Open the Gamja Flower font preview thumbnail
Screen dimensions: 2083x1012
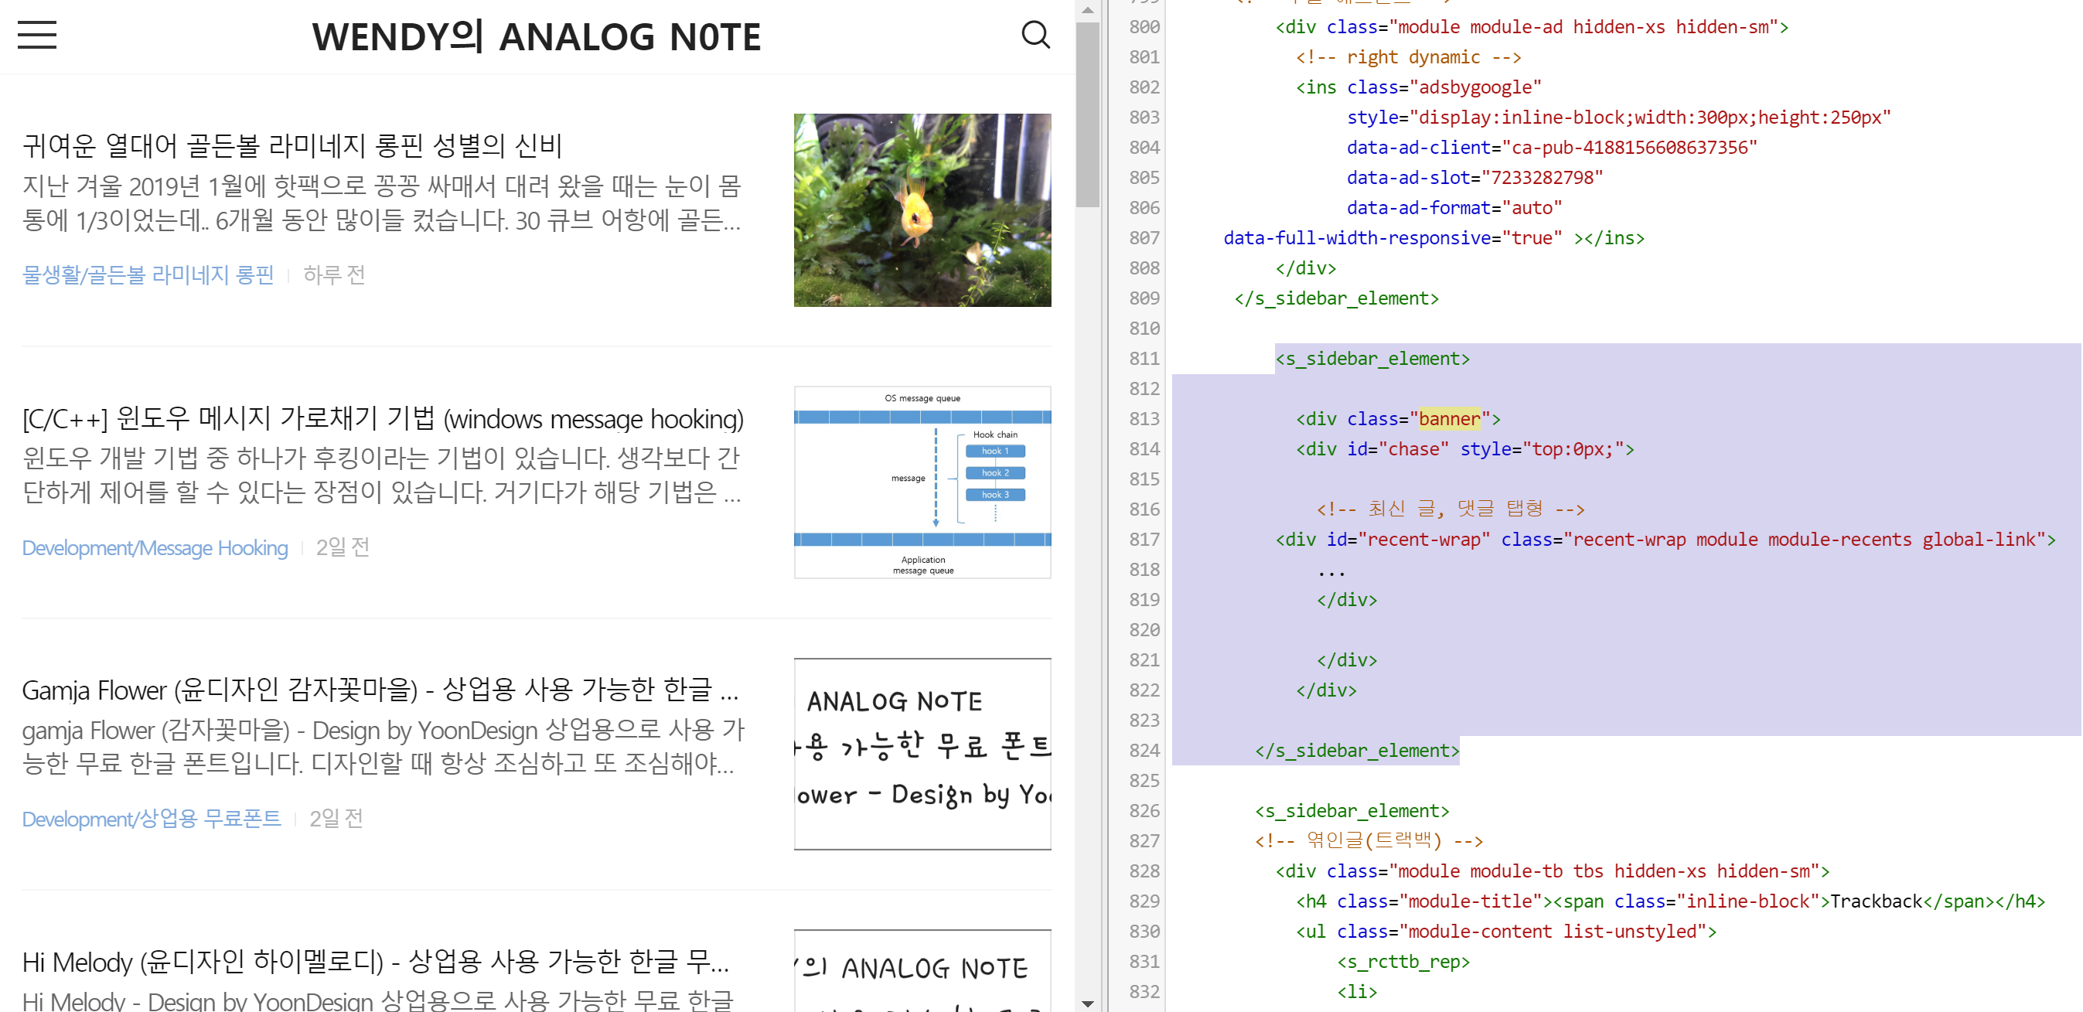pos(922,753)
